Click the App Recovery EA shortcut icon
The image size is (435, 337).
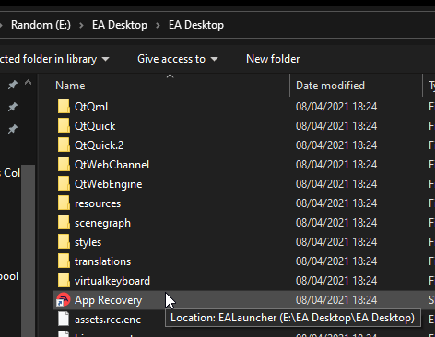[64, 300]
